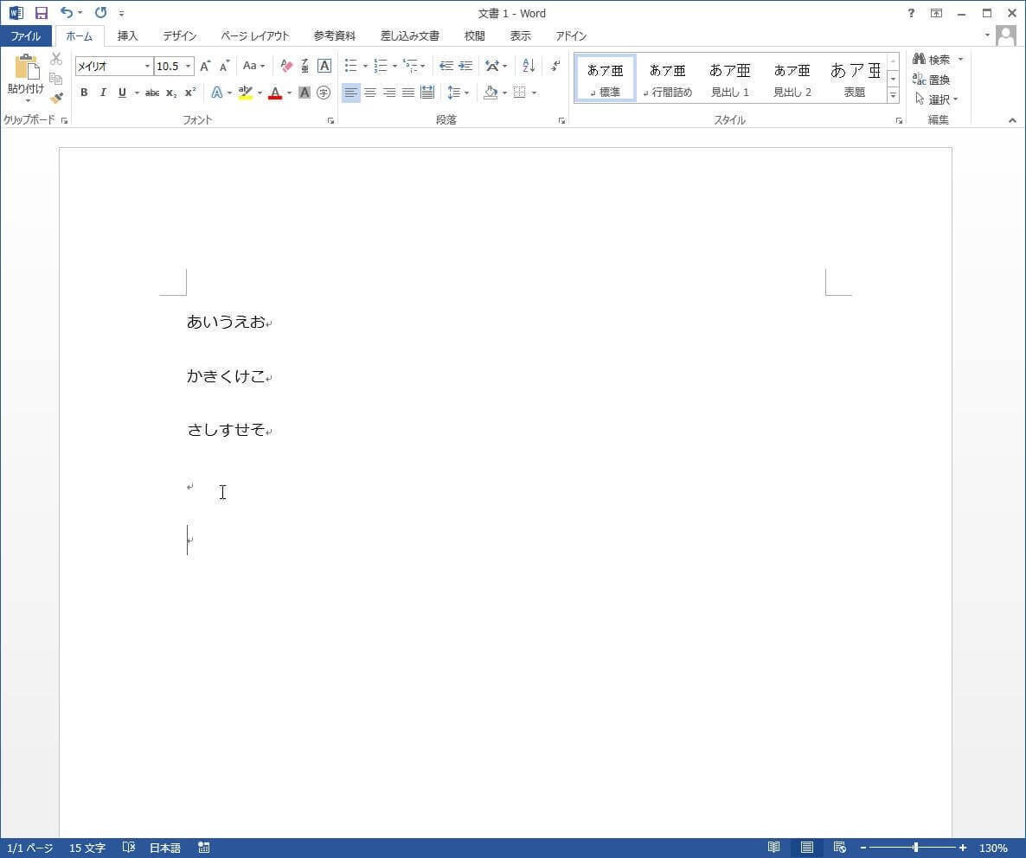
Task: Click the Grow Font icon
Action: point(205,66)
